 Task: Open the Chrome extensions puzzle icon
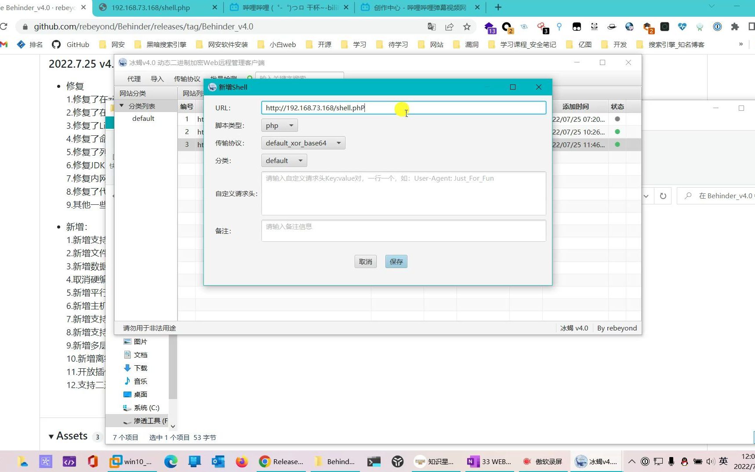coord(735,27)
